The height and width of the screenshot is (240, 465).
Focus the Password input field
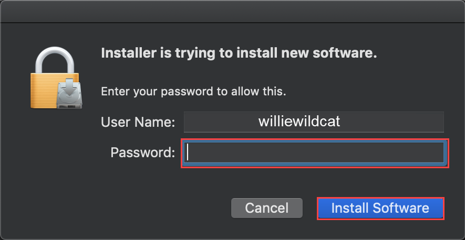pos(315,154)
